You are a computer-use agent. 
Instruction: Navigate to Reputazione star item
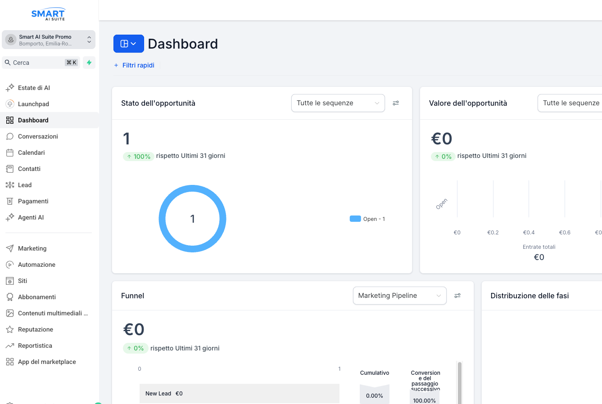point(35,329)
